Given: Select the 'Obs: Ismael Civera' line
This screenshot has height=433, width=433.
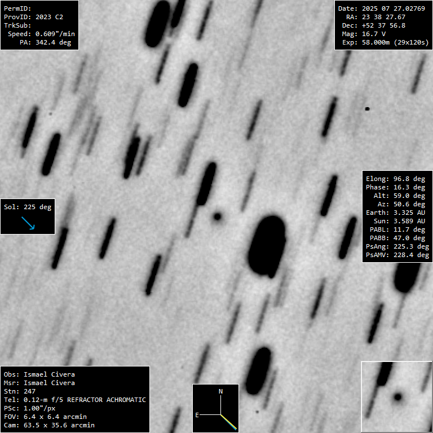Looking at the screenshot, I should coord(39,374).
